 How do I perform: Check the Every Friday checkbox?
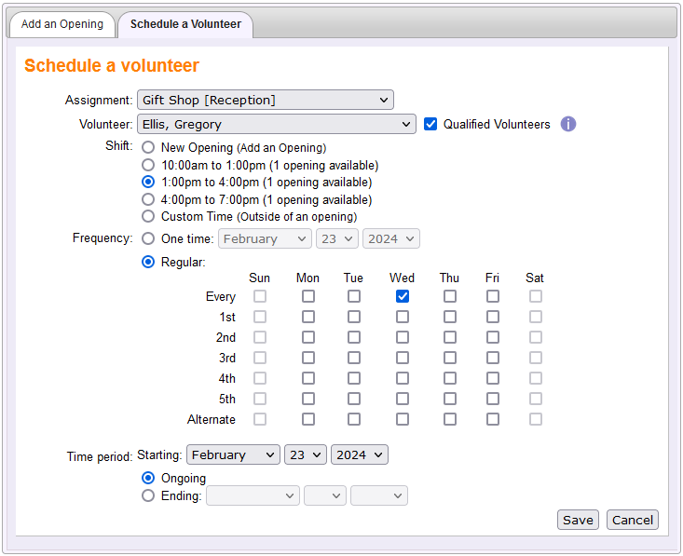(493, 296)
